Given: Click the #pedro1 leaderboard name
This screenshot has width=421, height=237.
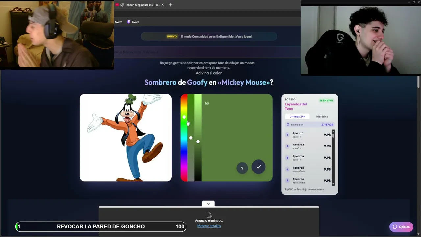Looking at the screenshot, I should 298,133.
